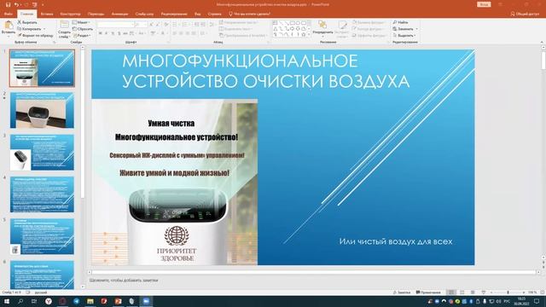Click Найти to search the presentation
This screenshot has height=307, width=546.
pyautogui.click(x=400, y=22)
